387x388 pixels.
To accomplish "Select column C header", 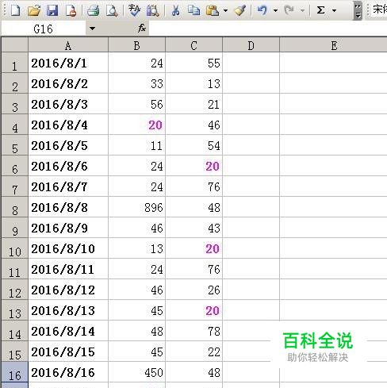I will point(193,45).
